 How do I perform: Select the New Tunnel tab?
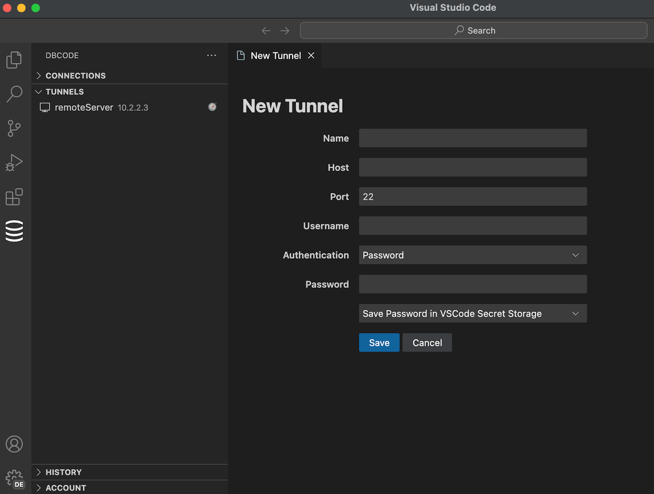coord(275,55)
